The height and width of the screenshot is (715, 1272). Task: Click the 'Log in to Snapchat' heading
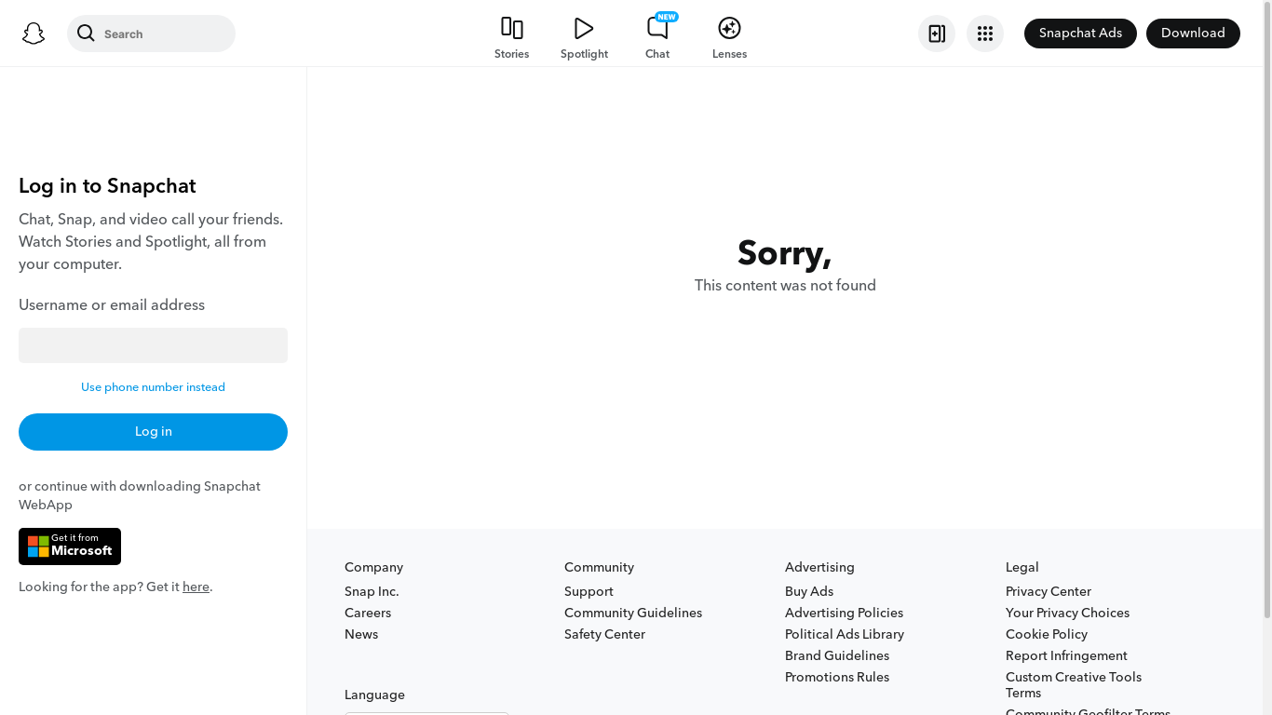[x=107, y=186]
